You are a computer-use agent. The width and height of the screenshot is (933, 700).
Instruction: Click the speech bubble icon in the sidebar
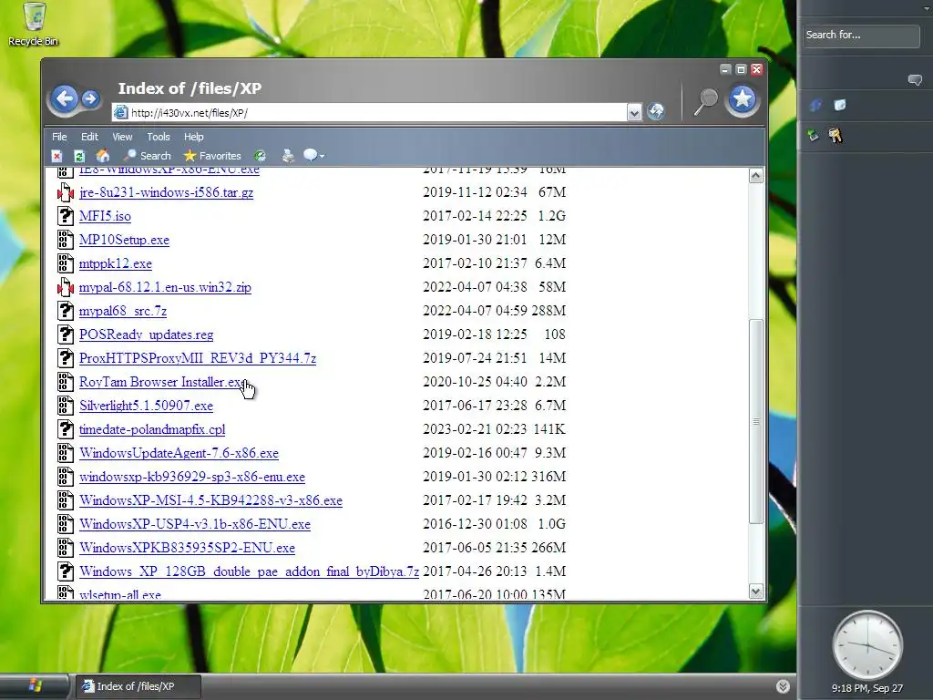(915, 80)
